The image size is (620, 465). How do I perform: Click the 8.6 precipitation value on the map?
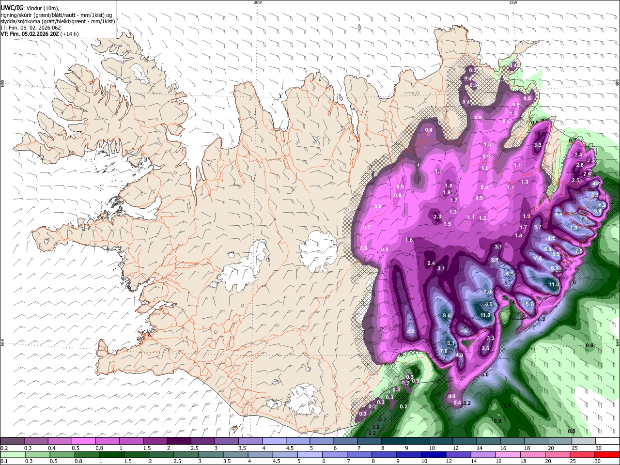point(447,315)
